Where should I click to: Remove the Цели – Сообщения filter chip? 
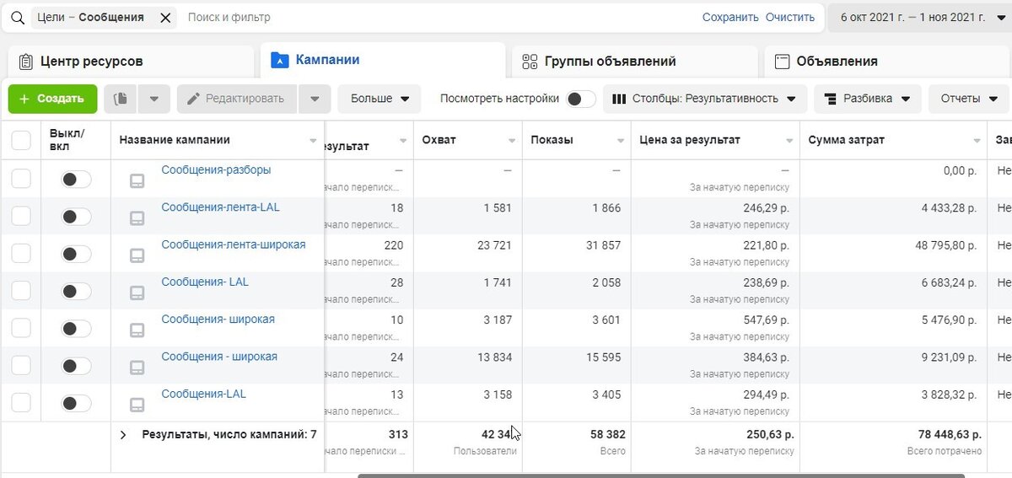[x=165, y=18]
